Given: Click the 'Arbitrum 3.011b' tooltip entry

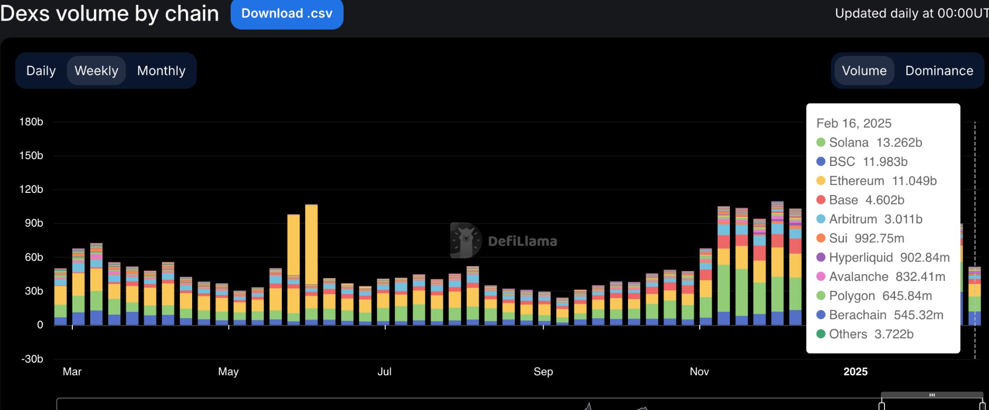Looking at the screenshot, I should [869, 219].
